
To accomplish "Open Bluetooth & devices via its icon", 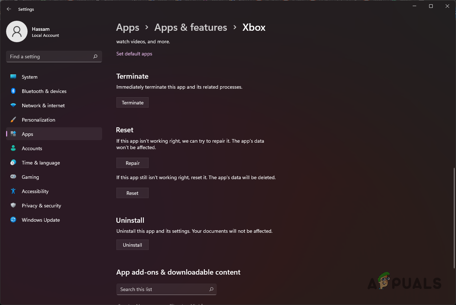I will coord(13,91).
